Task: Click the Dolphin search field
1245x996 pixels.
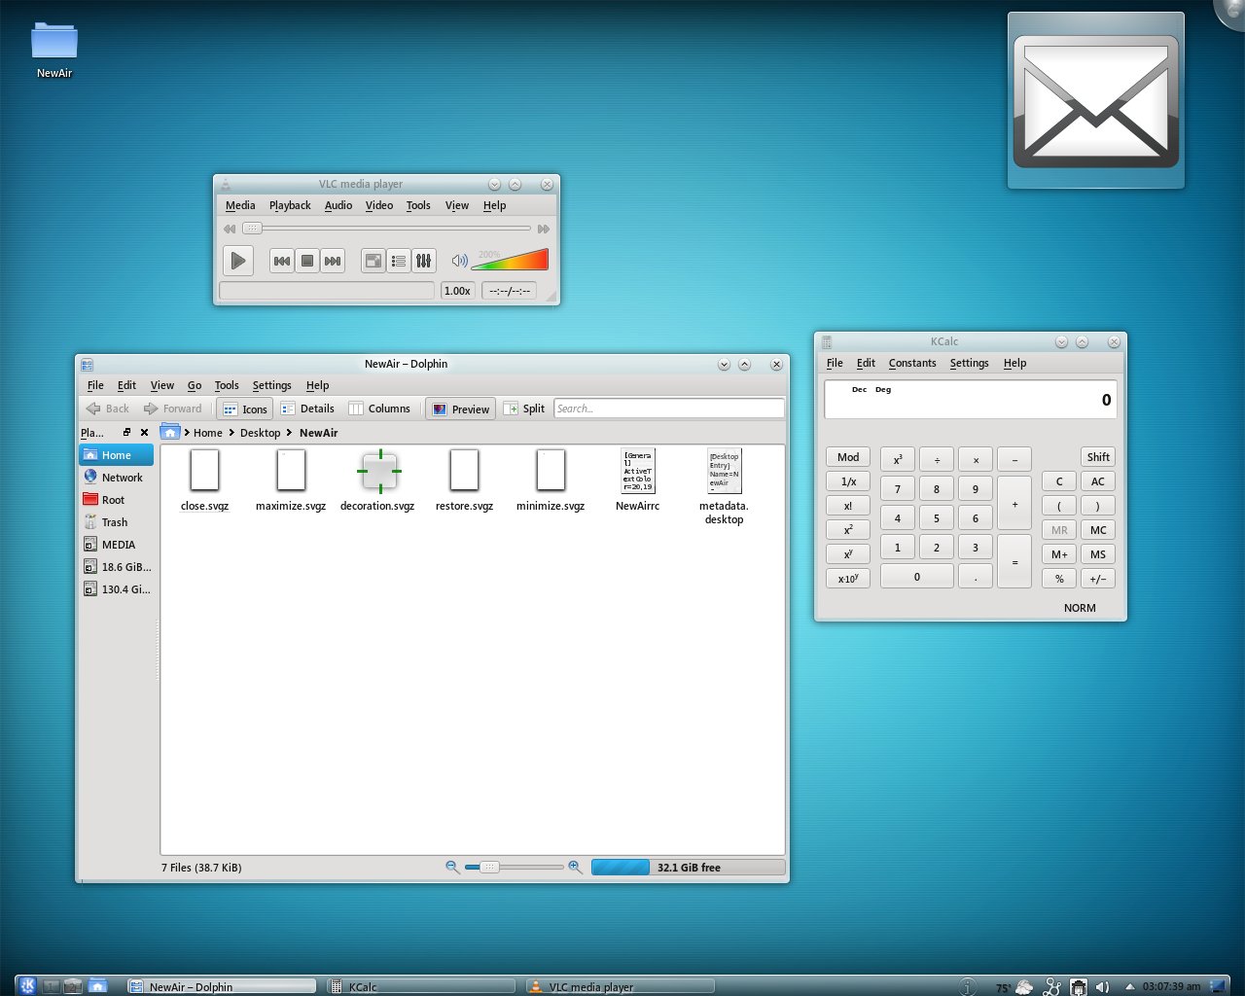Action: tap(669, 409)
